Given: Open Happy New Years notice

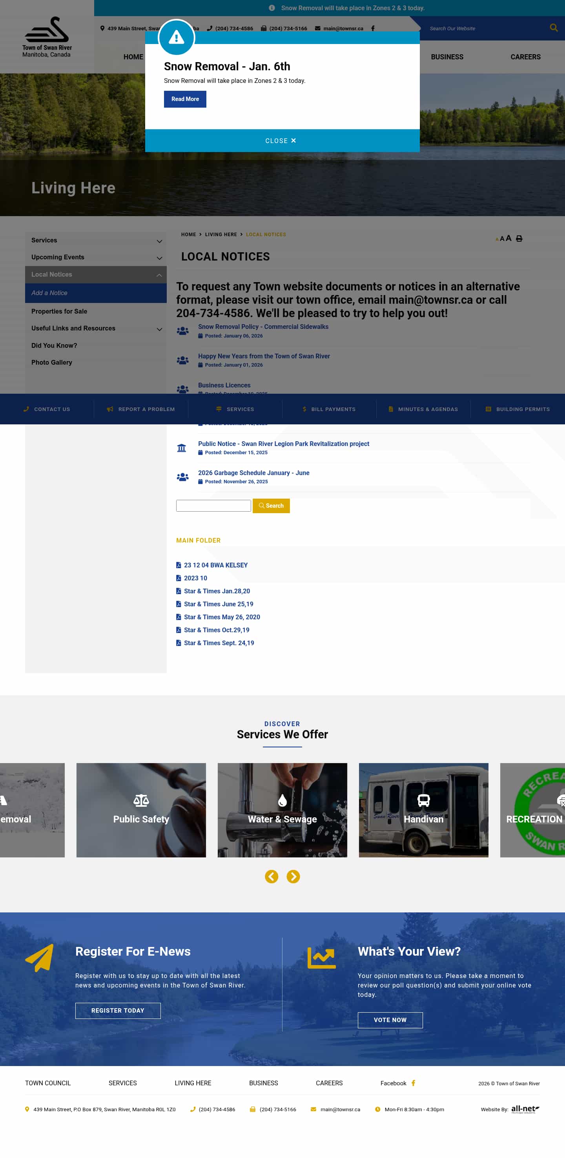Looking at the screenshot, I should tap(264, 356).
